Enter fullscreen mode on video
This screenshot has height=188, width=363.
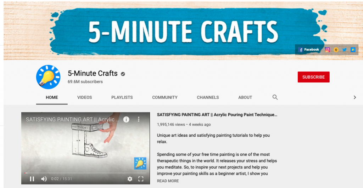[x=141, y=179]
